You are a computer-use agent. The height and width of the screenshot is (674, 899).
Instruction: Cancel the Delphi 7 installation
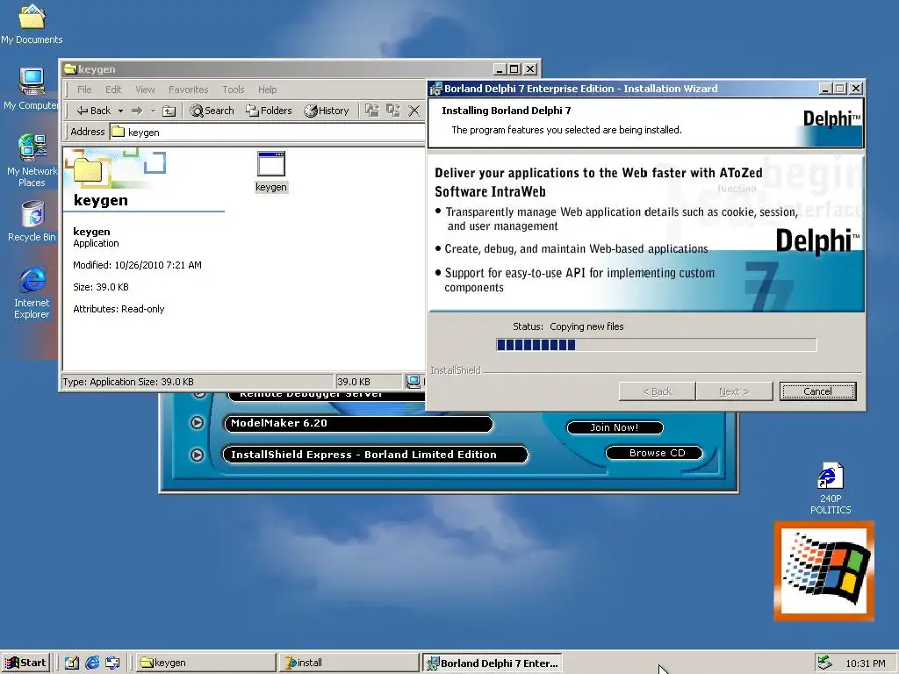click(817, 391)
